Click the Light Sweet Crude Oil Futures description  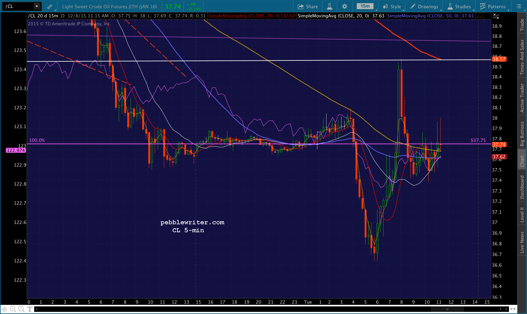[x=110, y=6]
